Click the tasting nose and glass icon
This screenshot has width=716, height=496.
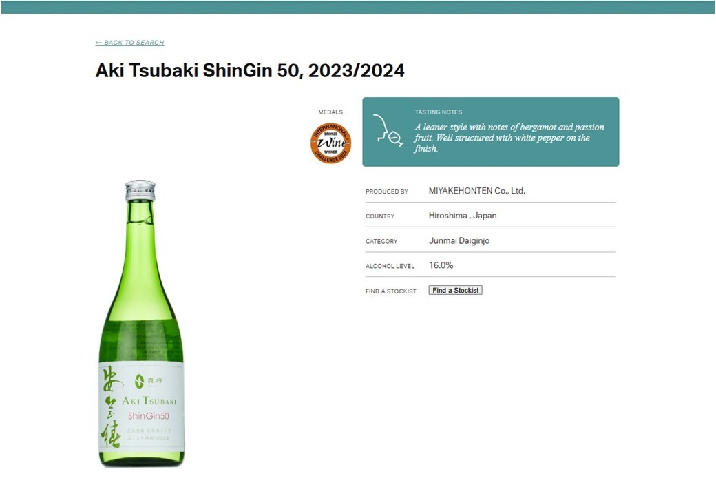388,131
